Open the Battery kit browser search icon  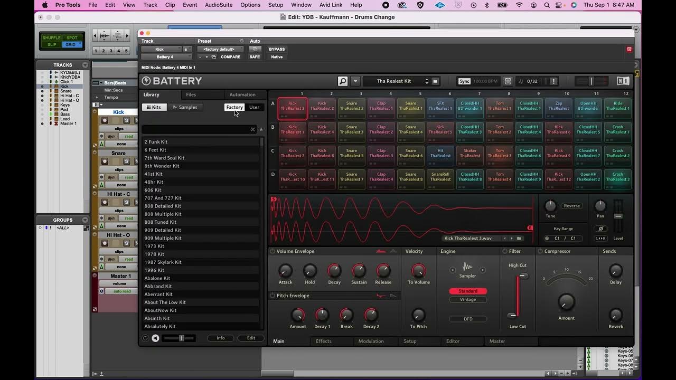tap(343, 81)
